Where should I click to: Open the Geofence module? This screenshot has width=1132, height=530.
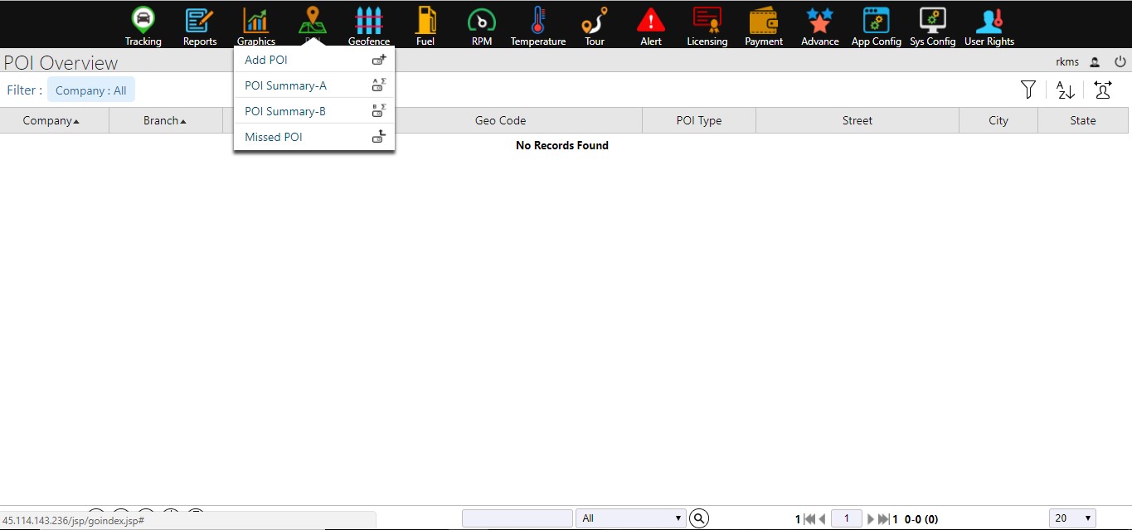click(x=369, y=26)
